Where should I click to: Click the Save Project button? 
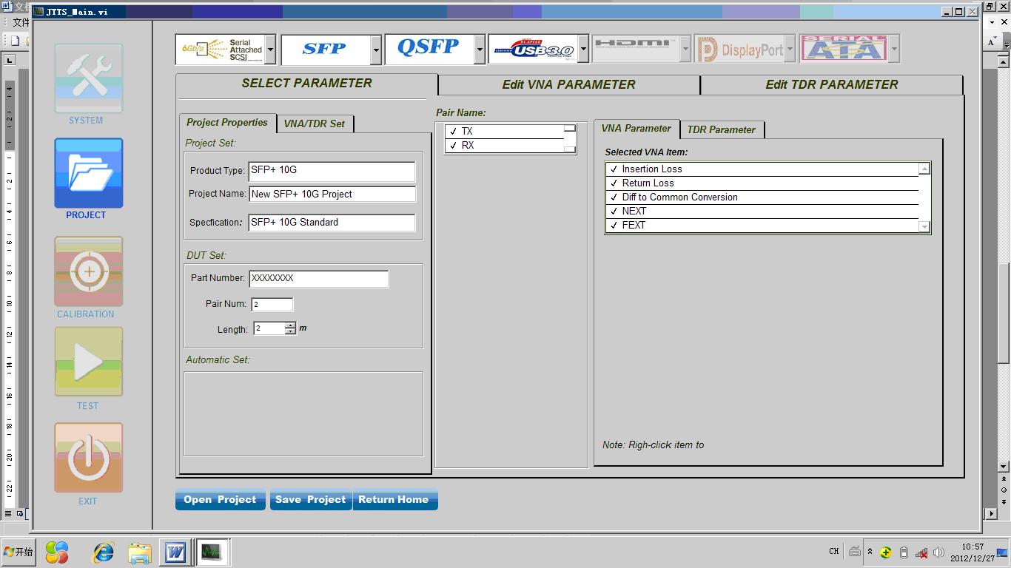(310, 500)
